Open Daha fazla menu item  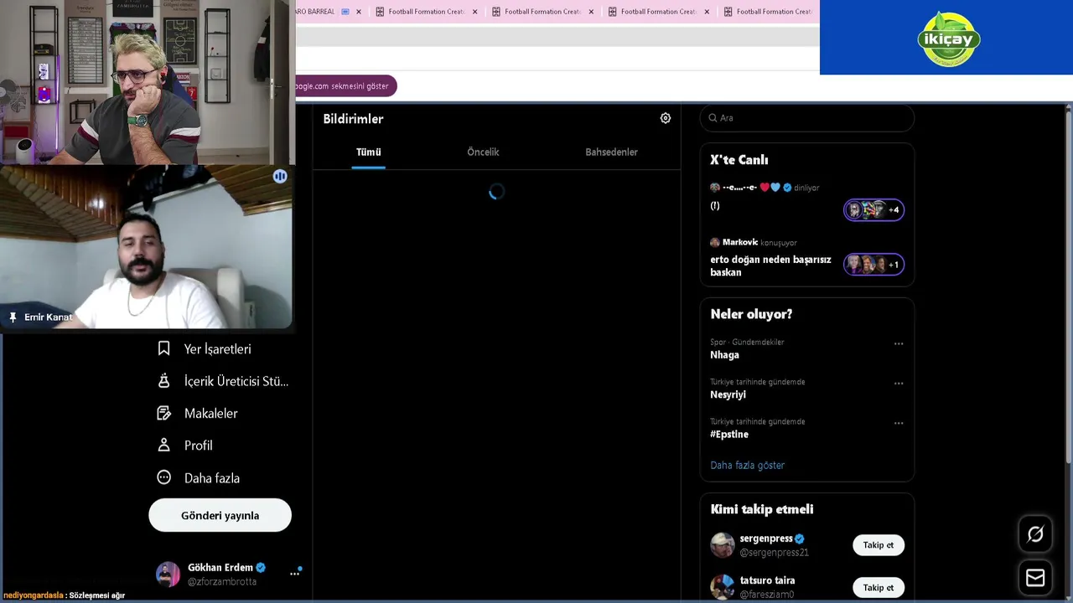199,478
